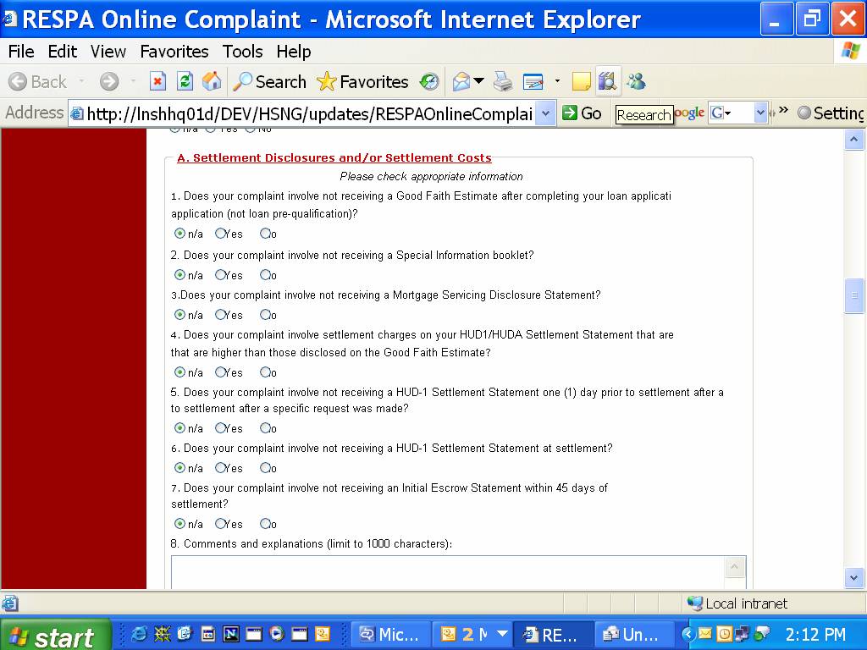Open the Edit menu
The image size is (867, 650).
click(63, 52)
